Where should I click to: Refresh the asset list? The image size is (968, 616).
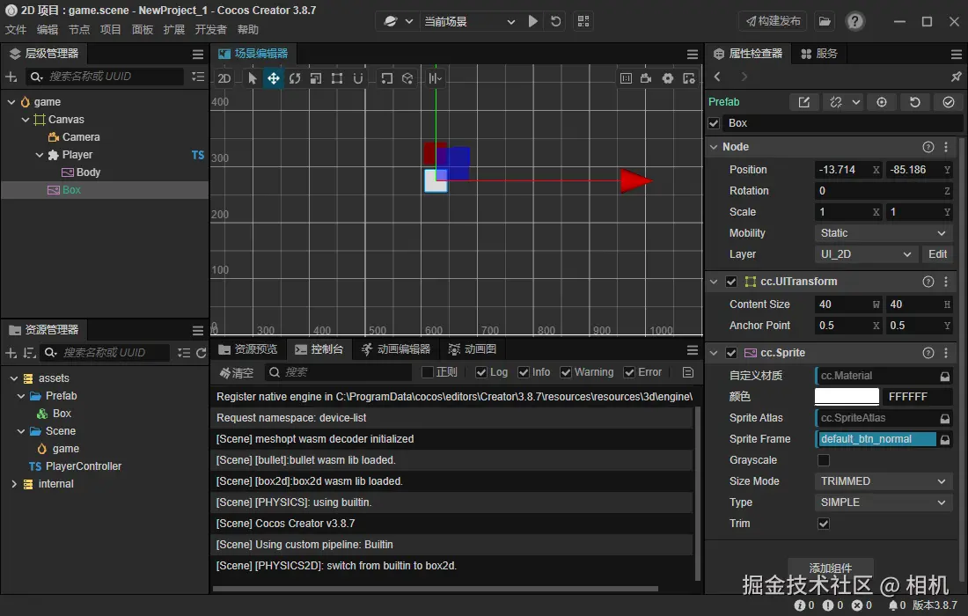202,353
